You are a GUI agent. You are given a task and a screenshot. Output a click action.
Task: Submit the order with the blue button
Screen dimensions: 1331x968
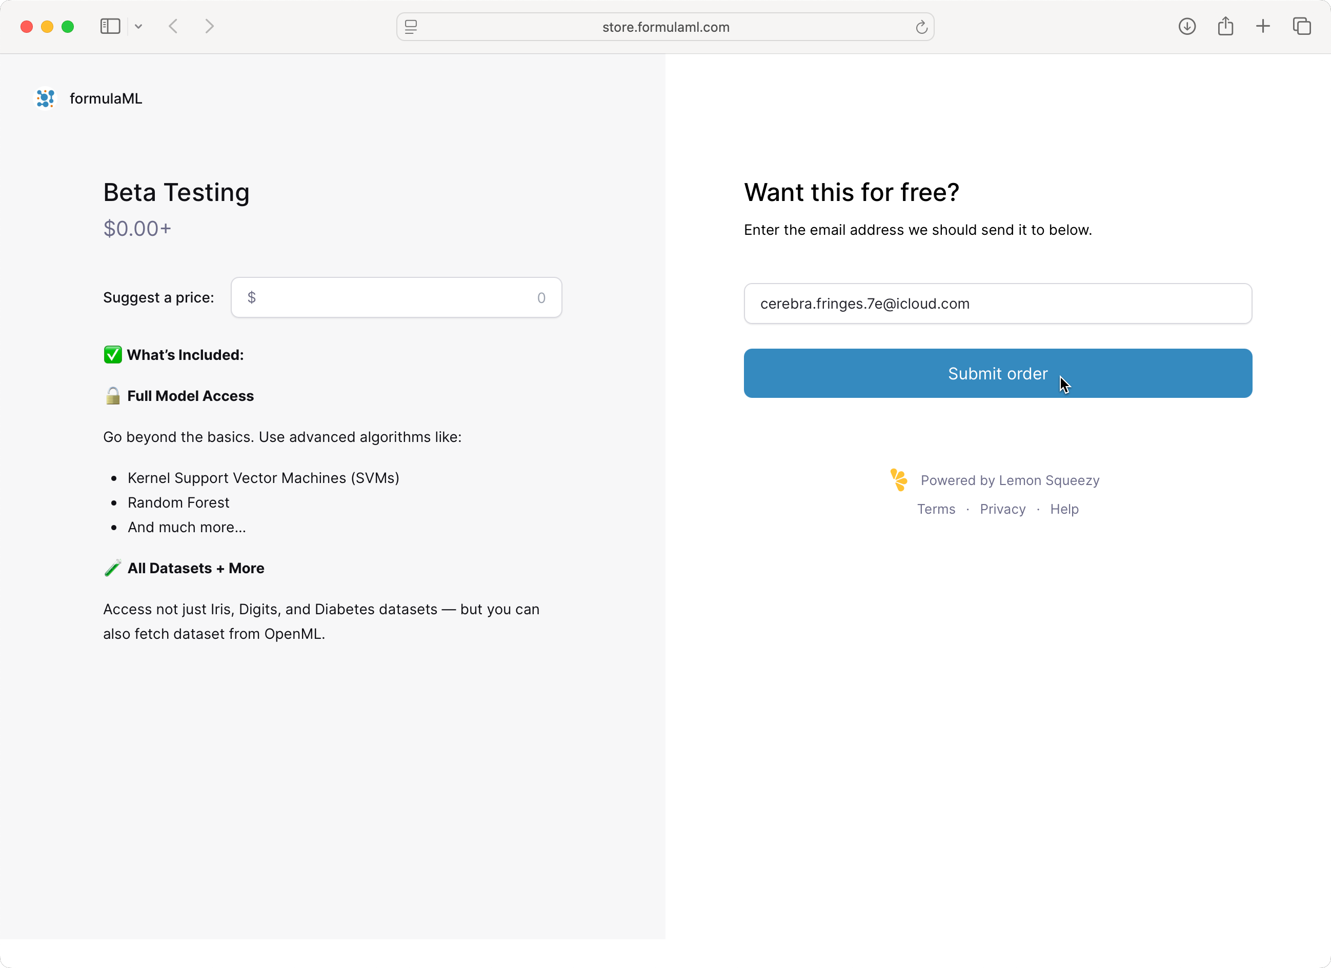click(998, 373)
